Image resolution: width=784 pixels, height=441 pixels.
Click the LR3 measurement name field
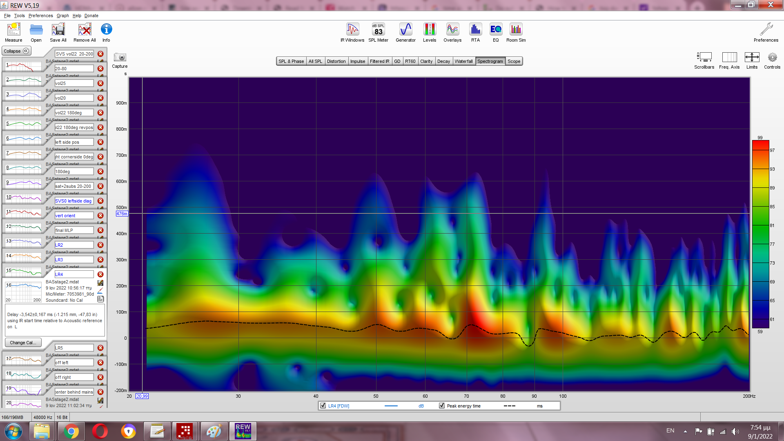coord(74,260)
